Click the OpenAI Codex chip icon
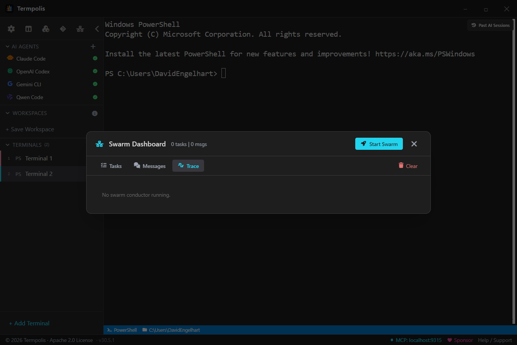517x345 pixels. click(x=10, y=71)
